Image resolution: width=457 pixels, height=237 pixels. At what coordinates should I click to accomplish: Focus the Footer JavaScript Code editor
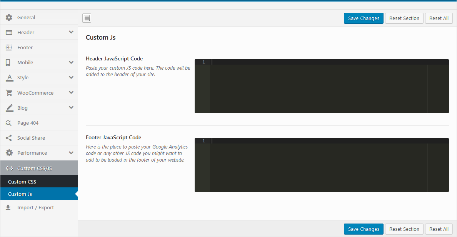coord(322,165)
